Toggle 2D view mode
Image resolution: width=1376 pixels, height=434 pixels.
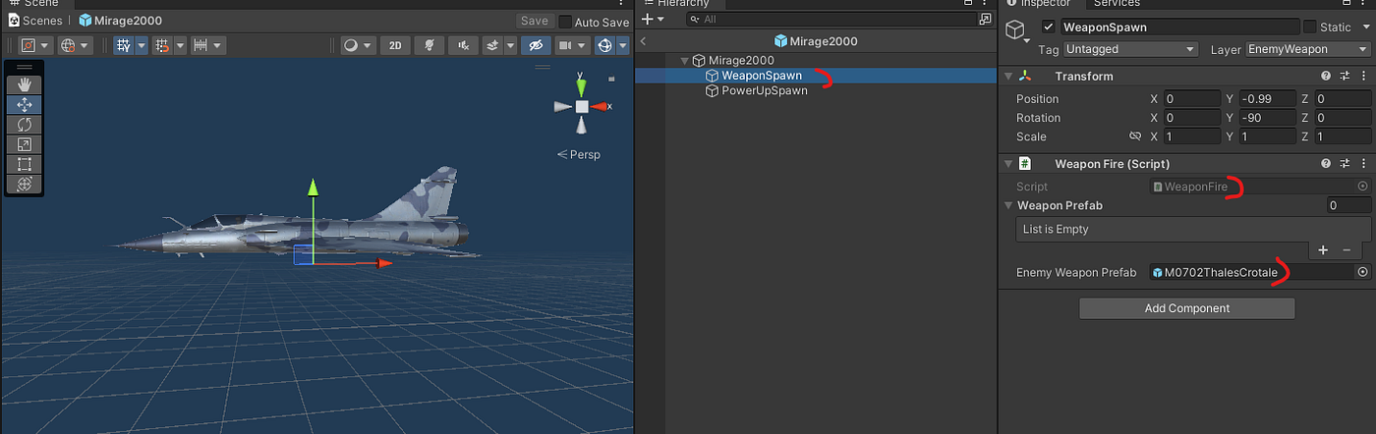tap(395, 45)
